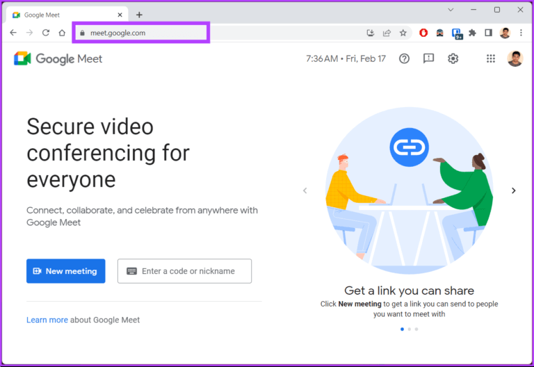534x367 pixels.
Task: Open the Google apps grid
Action: pos(491,58)
